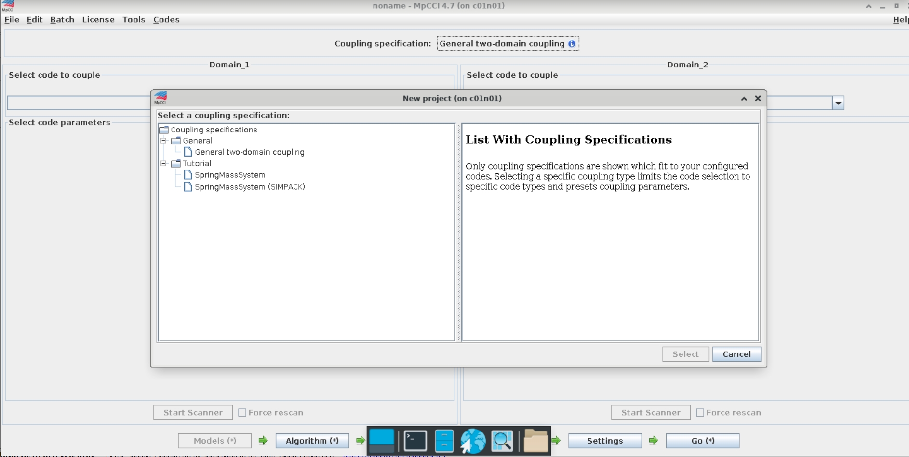
Task: Open the Domain_2 code dropdown arrow
Action: pos(838,103)
